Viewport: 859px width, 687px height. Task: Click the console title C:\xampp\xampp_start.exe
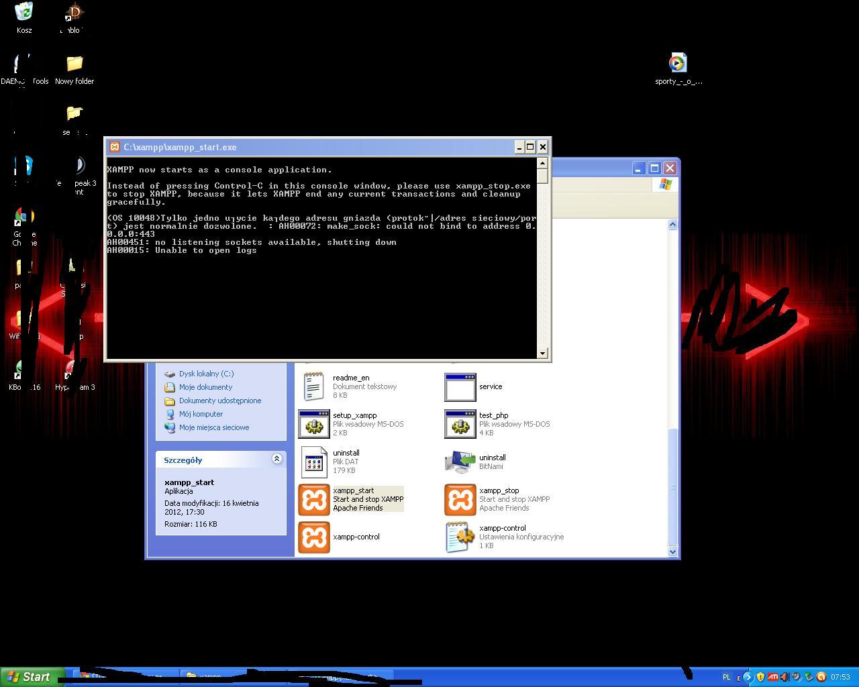tap(180, 148)
